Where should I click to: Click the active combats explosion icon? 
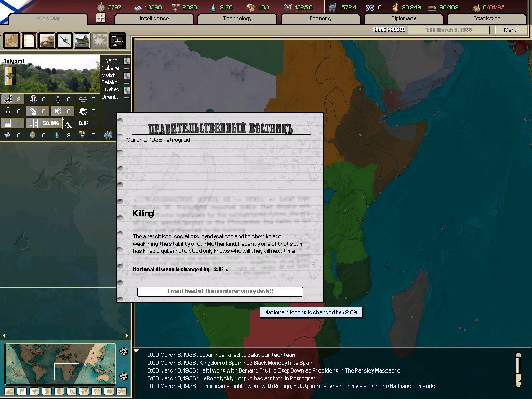(99, 41)
